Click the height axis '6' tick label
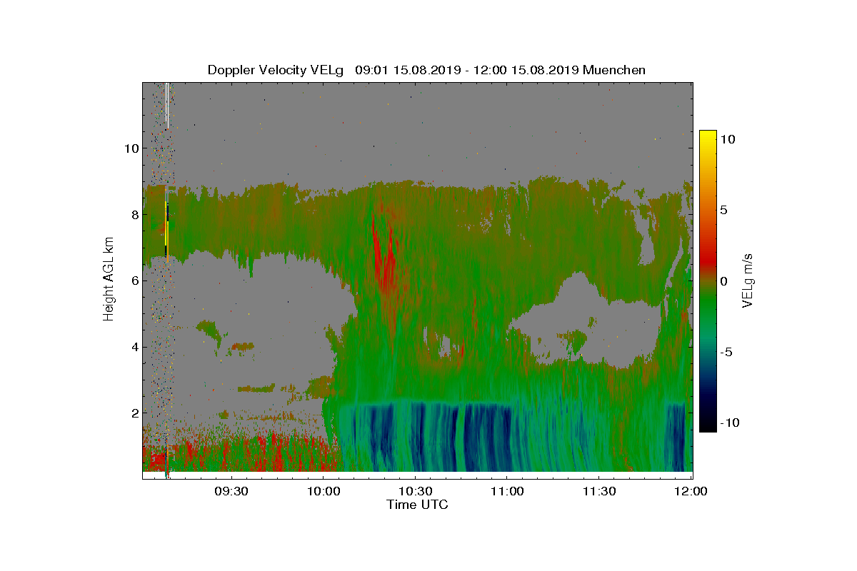Viewport: 857px width, 571px height. coord(133,281)
